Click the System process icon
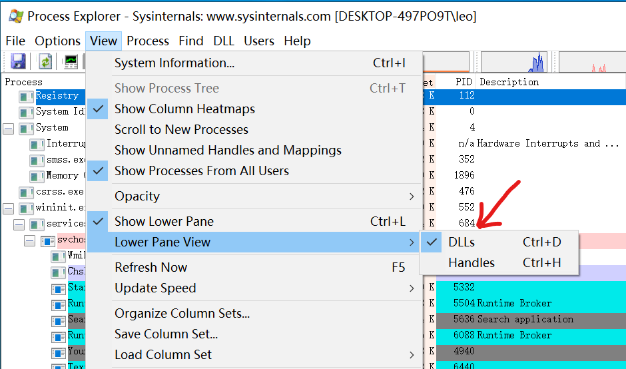The width and height of the screenshot is (626, 369). coord(27,129)
